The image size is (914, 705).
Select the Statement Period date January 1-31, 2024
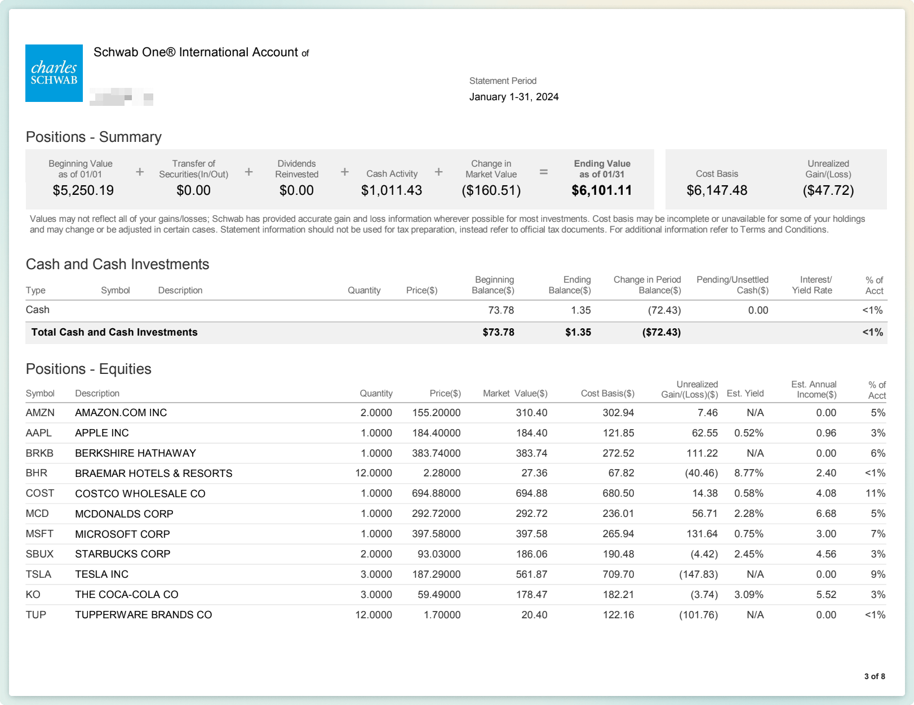(513, 97)
